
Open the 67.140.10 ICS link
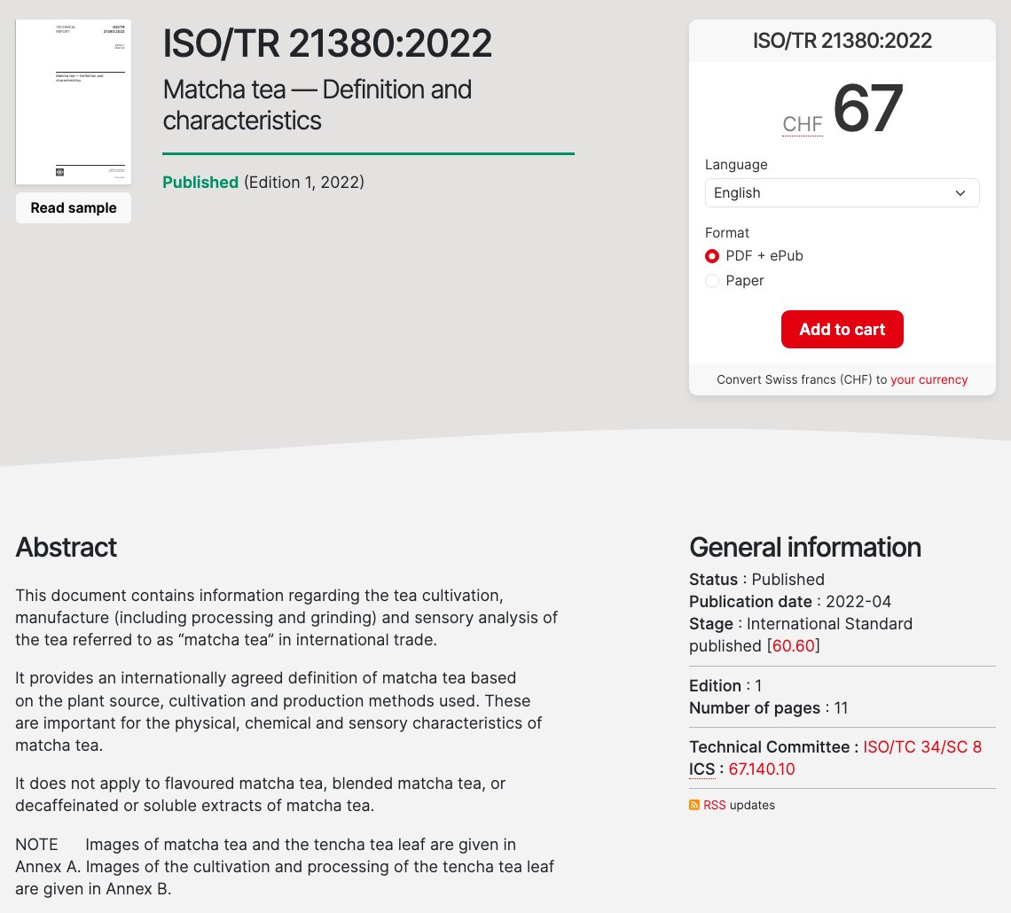coord(762,769)
